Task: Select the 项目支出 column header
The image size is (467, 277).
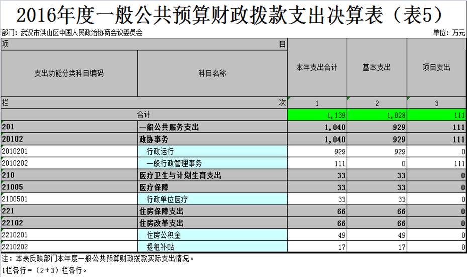Action: 436,67
